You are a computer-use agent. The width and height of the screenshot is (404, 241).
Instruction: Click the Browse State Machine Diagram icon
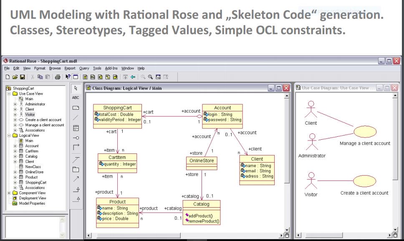point(108,77)
